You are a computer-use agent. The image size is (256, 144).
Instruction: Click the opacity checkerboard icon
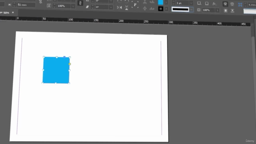[199, 10]
